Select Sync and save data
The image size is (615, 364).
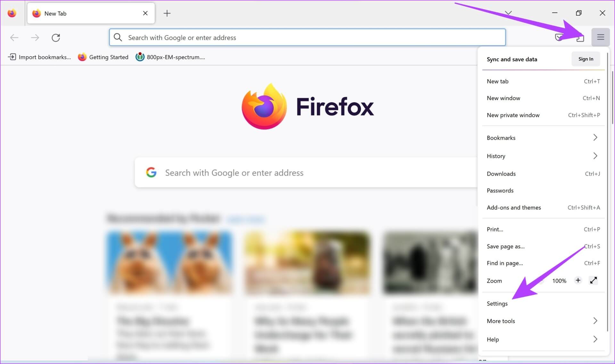point(512,59)
